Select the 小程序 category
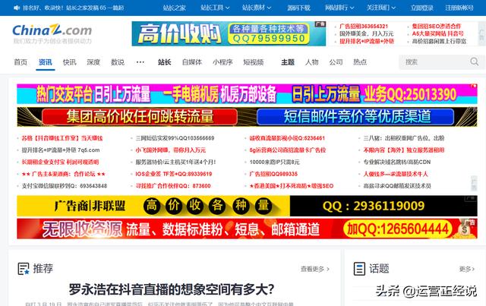The height and width of the screenshot is (306, 486). tap(222, 62)
